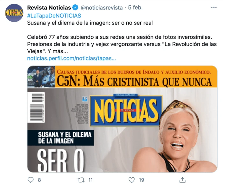Click the NOTICIAS logo on the cover
Viewport: 226px width, 186px height.
(x=126, y=111)
